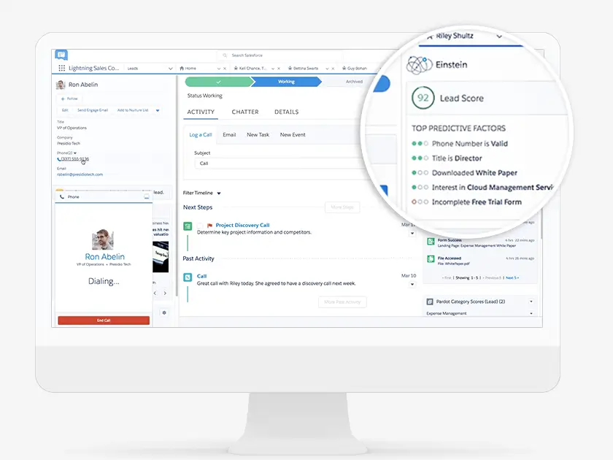Click the red flag icon on Project Discovery Call
The height and width of the screenshot is (460, 613).
pyautogui.click(x=209, y=225)
